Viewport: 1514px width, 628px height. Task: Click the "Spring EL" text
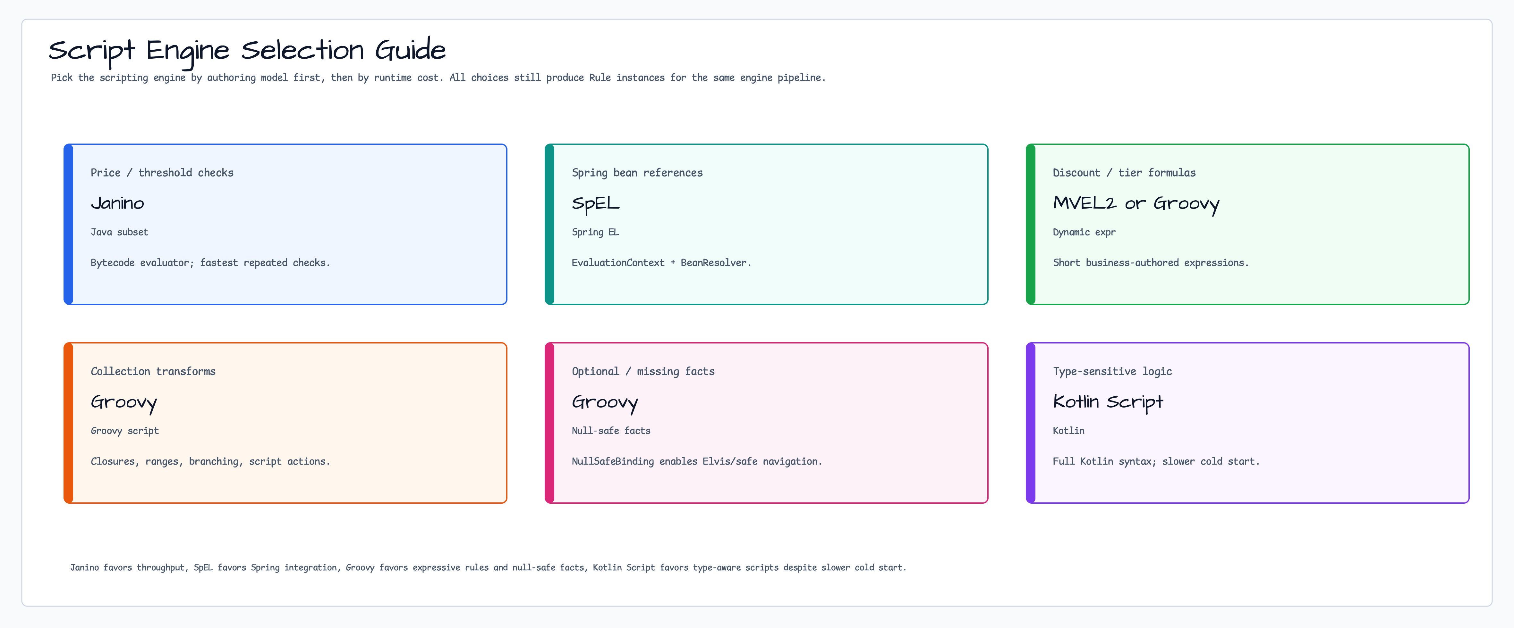point(595,232)
